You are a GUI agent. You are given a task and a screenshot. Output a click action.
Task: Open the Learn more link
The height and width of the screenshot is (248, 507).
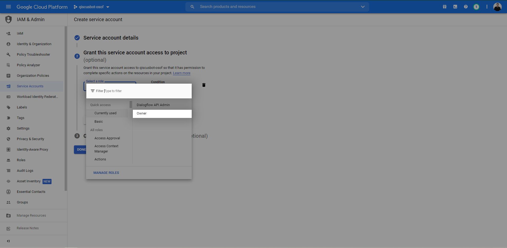pos(182,73)
